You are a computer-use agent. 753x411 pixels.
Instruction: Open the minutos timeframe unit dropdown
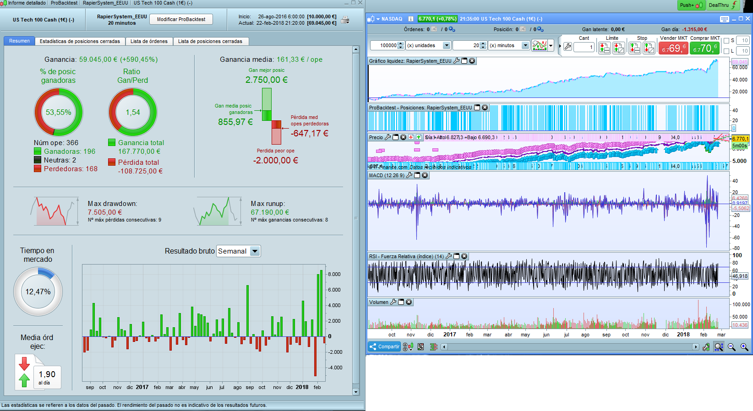[x=509, y=45]
